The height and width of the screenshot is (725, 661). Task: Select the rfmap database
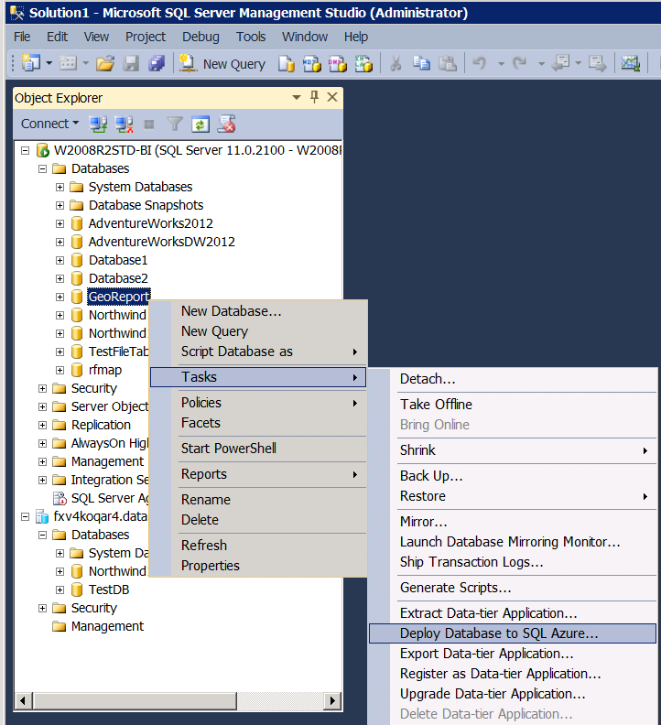click(x=105, y=370)
